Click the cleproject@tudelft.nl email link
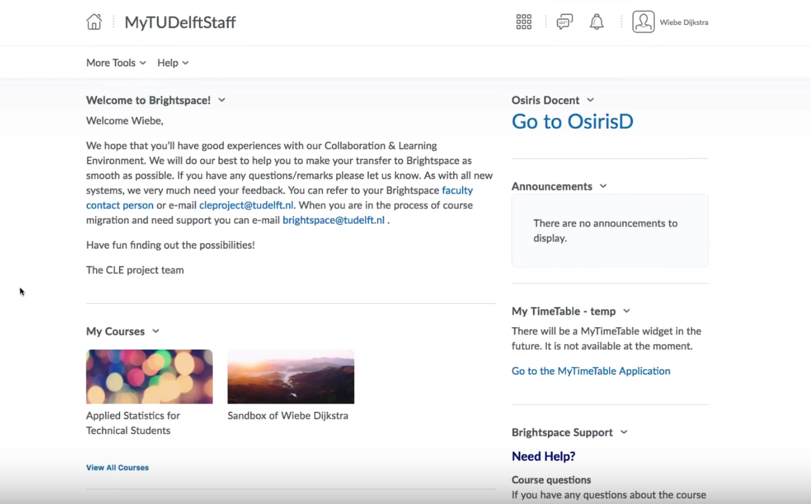 coord(246,205)
